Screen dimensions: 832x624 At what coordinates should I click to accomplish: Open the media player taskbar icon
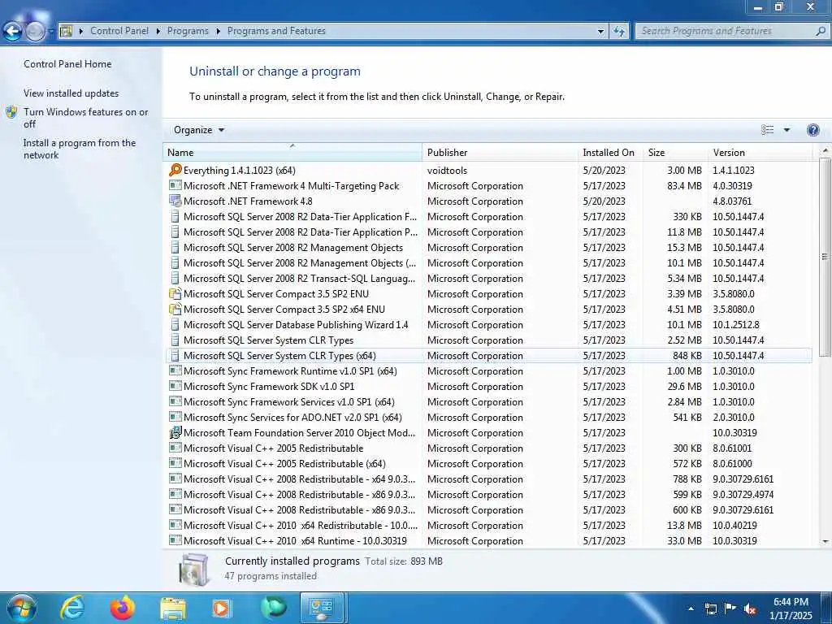click(222, 609)
